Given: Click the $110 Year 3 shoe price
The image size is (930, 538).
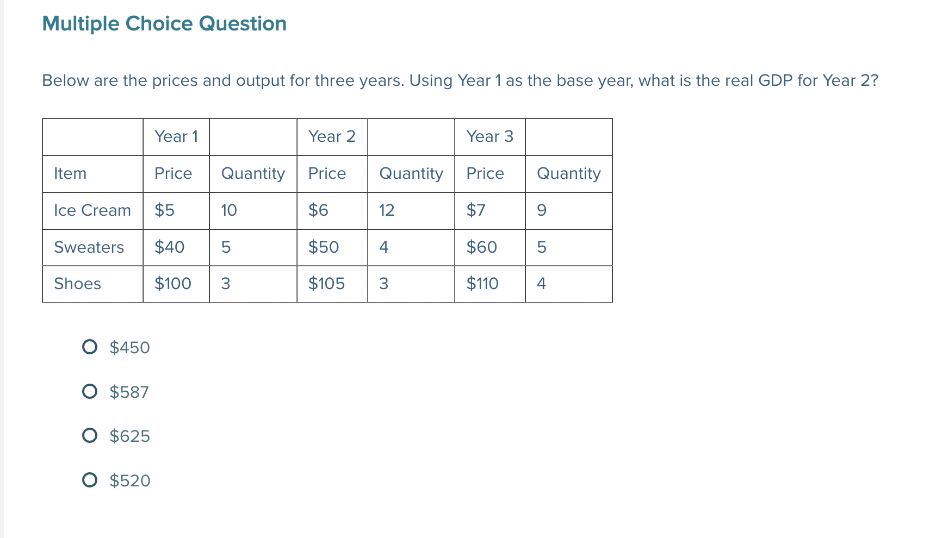Looking at the screenshot, I should 481,284.
